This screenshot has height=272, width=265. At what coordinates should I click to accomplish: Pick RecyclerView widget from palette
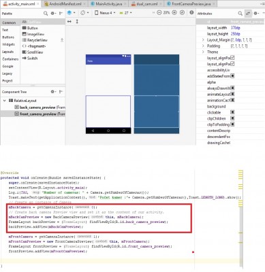35,40
